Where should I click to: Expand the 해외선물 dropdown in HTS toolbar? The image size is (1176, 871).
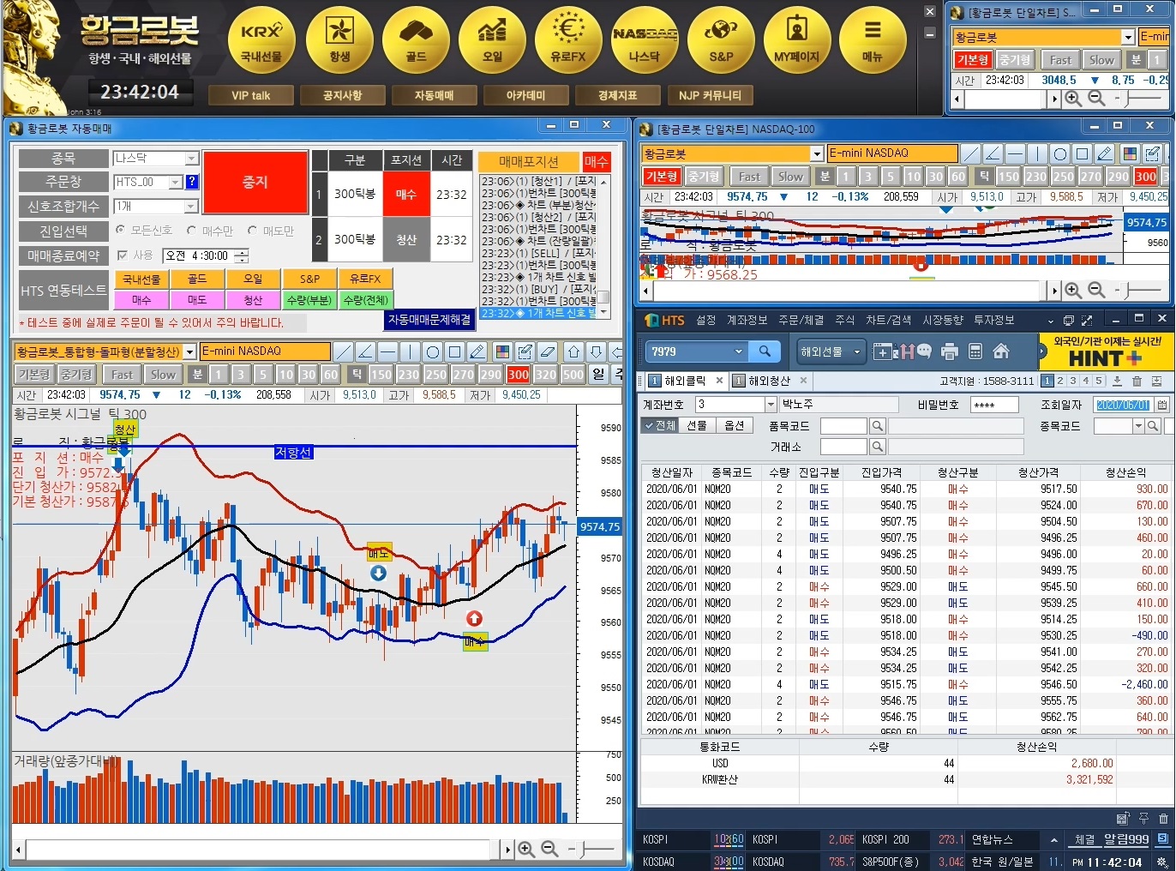point(856,351)
